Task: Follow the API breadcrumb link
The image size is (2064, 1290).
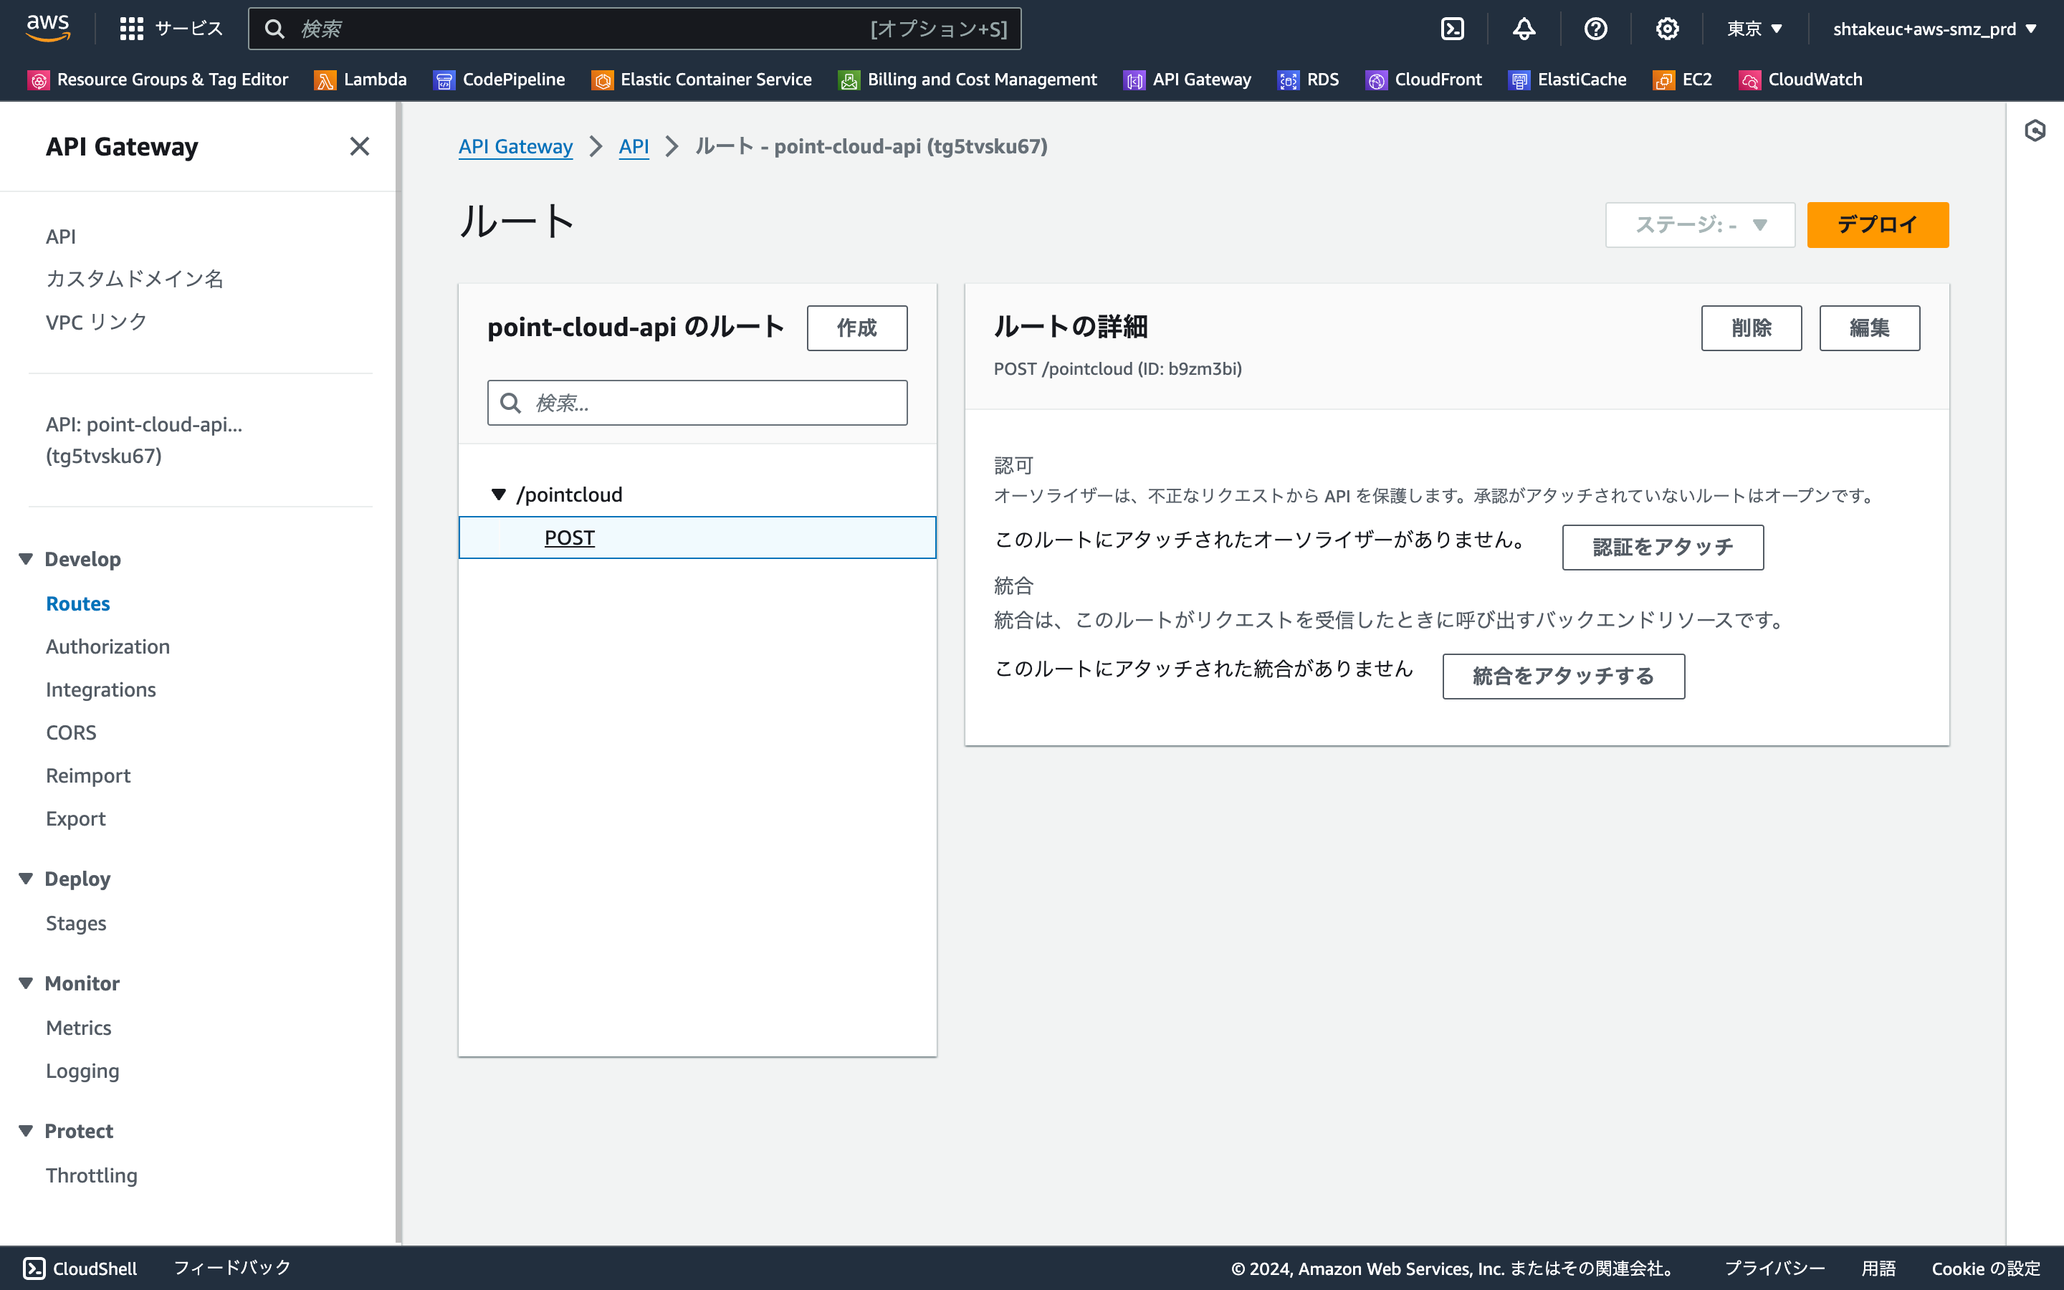Action: pyautogui.click(x=634, y=147)
